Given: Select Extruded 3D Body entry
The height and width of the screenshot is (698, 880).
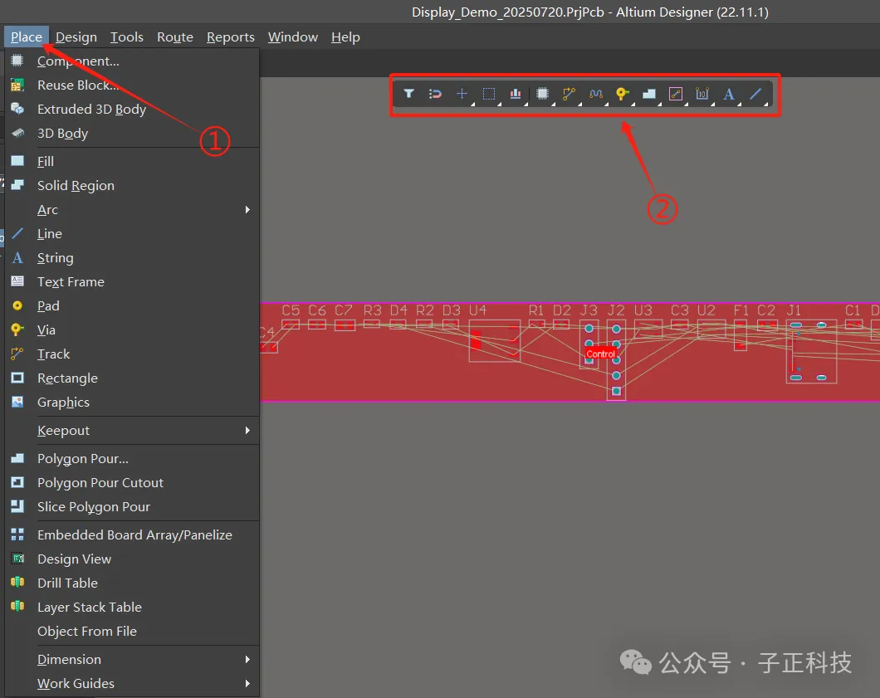Looking at the screenshot, I should click(132, 110).
